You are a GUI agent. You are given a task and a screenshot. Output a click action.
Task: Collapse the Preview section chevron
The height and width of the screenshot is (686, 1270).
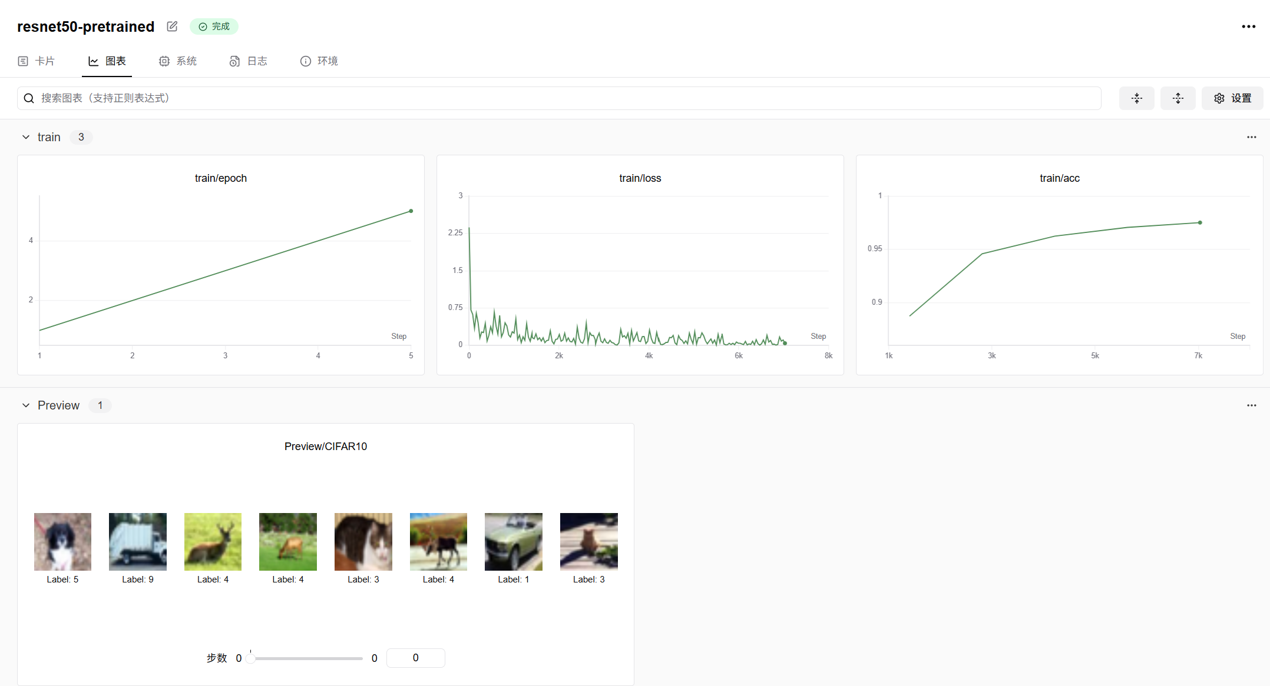pos(26,405)
